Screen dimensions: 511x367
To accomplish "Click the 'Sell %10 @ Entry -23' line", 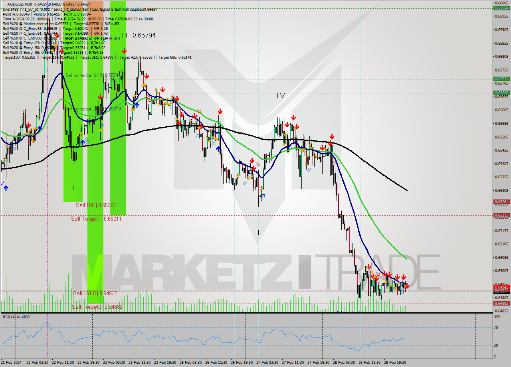I will pyautogui.click(x=54, y=43).
